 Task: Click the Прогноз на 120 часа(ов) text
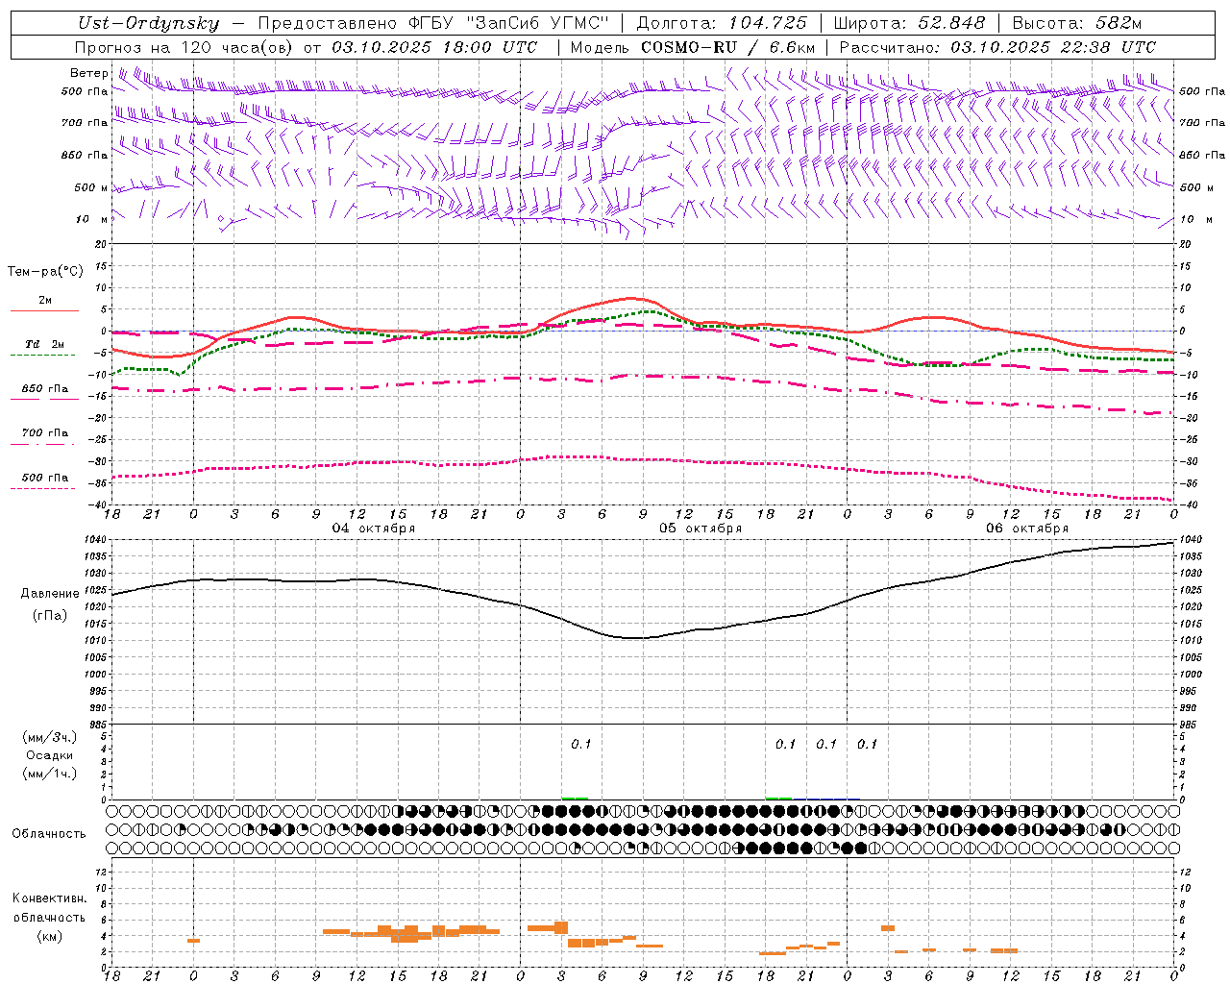tap(185, 47)
